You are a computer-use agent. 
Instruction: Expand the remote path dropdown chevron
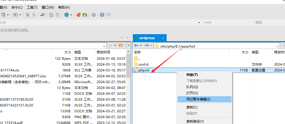pos(277,46)
